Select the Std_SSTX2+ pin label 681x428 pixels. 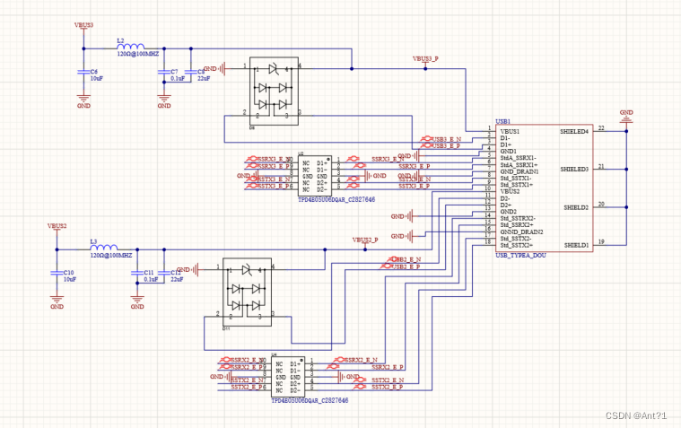[x=517, y=246]
